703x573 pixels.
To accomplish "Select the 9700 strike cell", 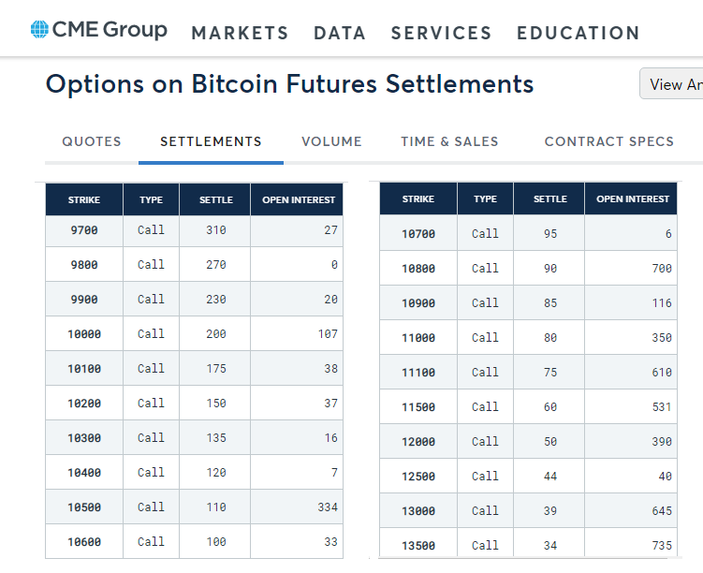I will pos(84,230).
